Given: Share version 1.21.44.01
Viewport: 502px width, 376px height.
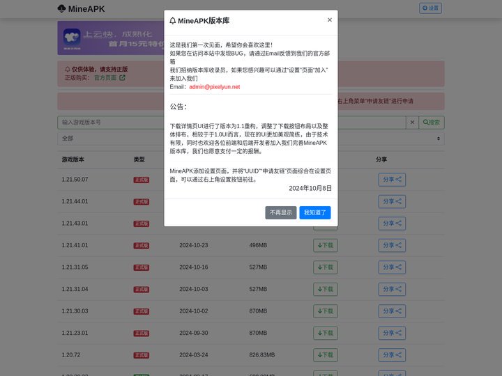Looking at the screenshot, I should [392, 201].
